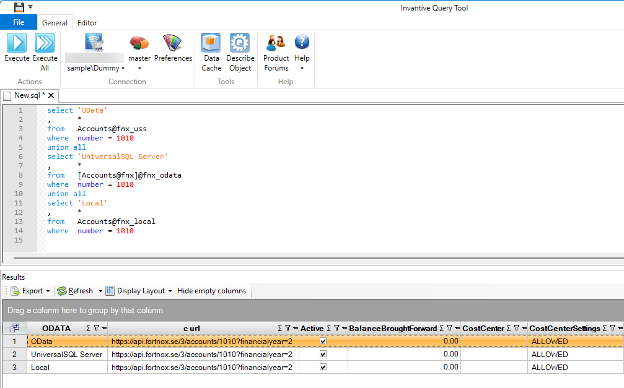Run all statements with Execute All

(45, 43)
